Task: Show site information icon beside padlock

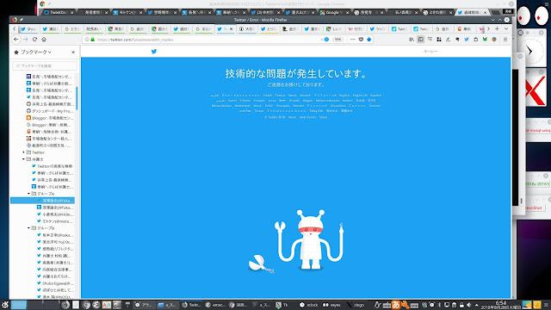Action: click(x=87, y=40)
